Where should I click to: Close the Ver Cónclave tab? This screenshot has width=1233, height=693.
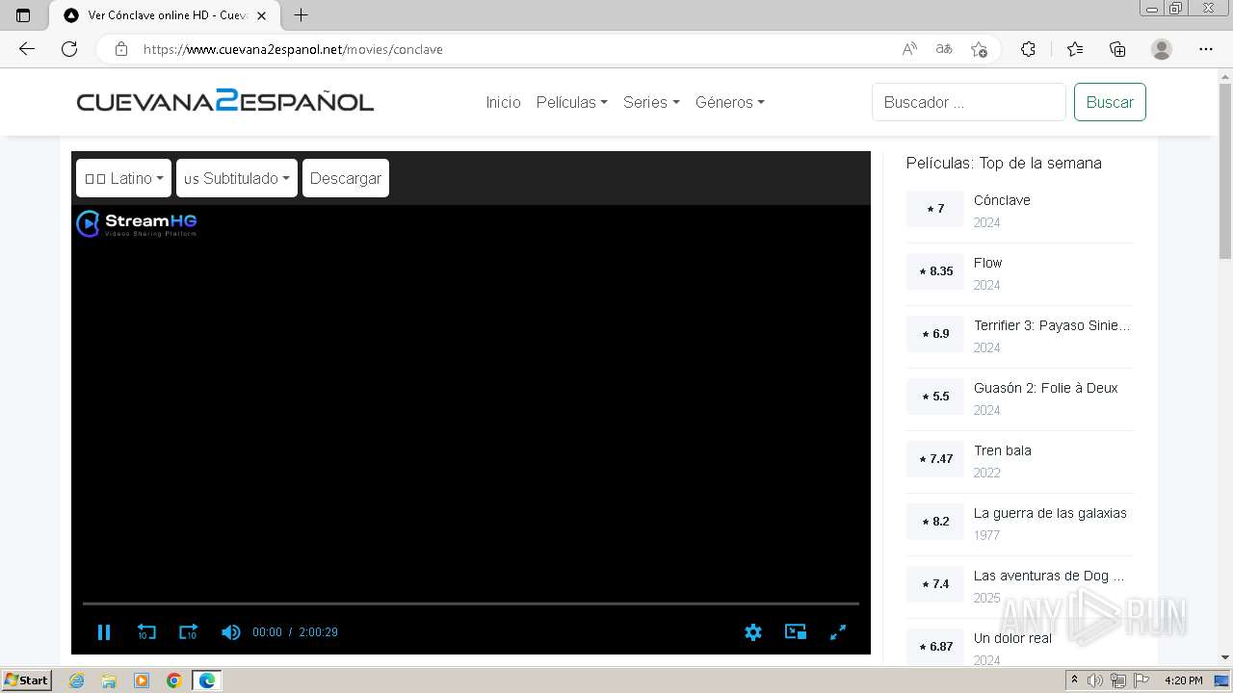pyautogui.click(x=261, y=15)
